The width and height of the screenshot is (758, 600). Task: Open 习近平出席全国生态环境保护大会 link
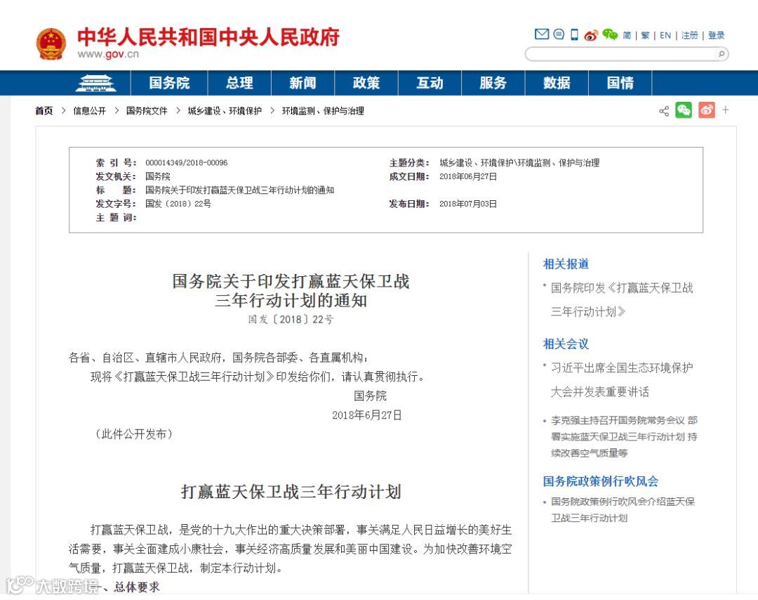pos(622,379)
